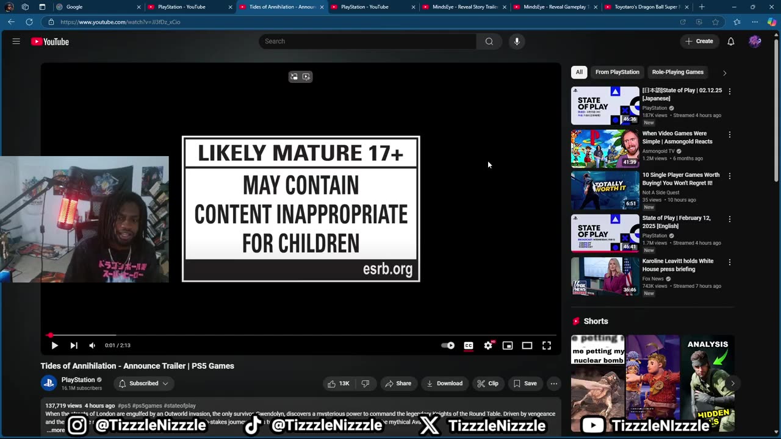
Task: Enable miniplayer mode
Action: 508,345
